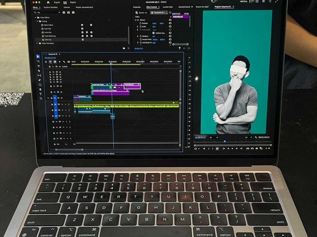Delete custom item trash icon in Effects
The image size is (317, 237).
pos(128,48)
